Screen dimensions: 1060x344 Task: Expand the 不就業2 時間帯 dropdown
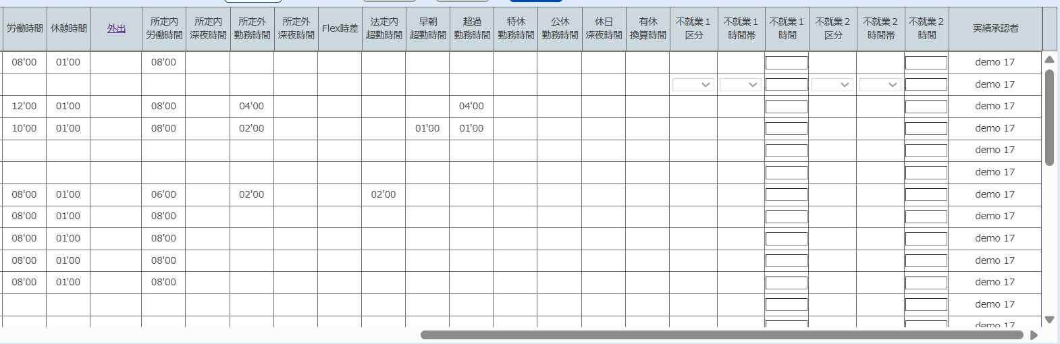(880, 84)
